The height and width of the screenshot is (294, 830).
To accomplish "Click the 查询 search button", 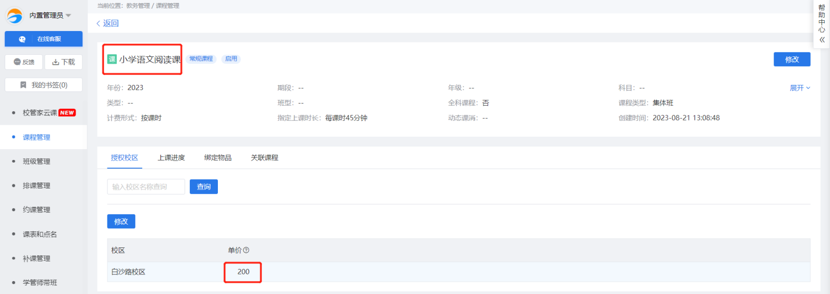I will (x=204, y=187).
